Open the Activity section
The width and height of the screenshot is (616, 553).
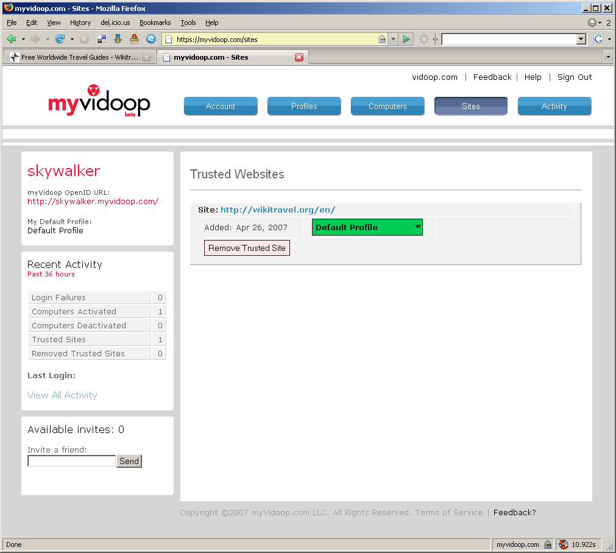click(554, 106)
